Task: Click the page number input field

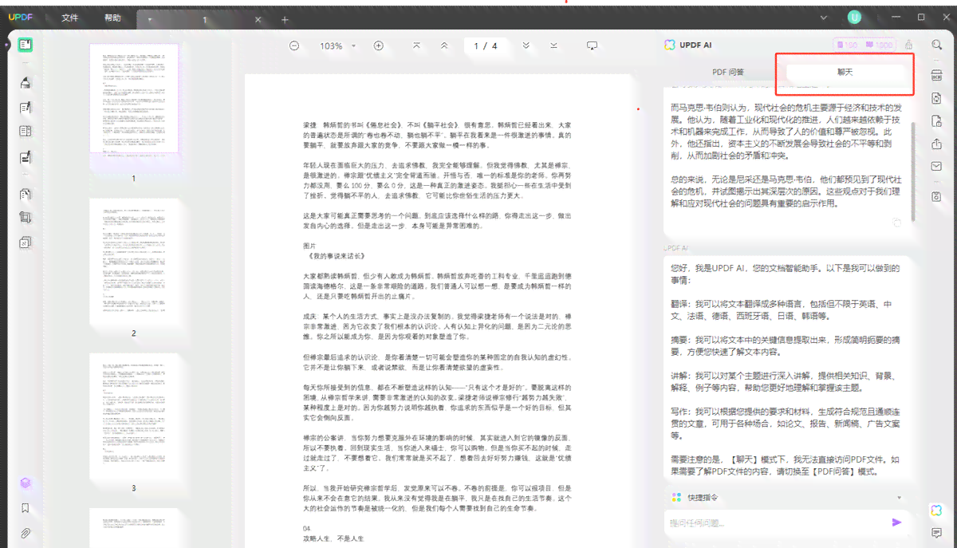Action: (485, 46)
